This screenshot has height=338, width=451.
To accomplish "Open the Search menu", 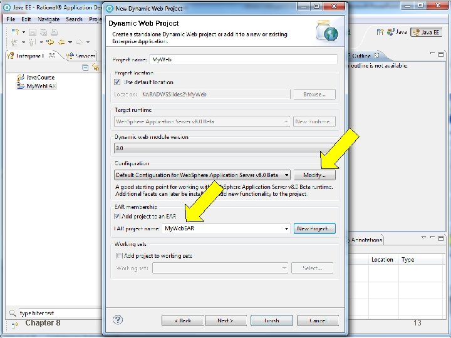I will pyautogui.click(x=74, y=19).
